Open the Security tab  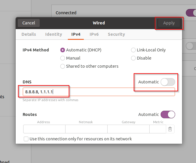point(116,34)
